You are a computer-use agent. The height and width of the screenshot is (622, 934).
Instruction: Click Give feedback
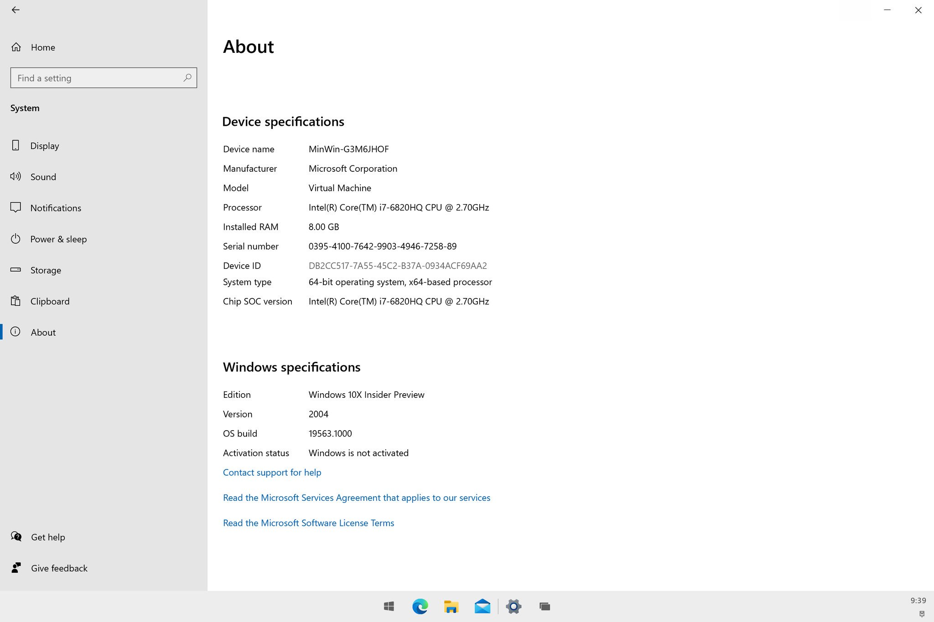(59, 568)
